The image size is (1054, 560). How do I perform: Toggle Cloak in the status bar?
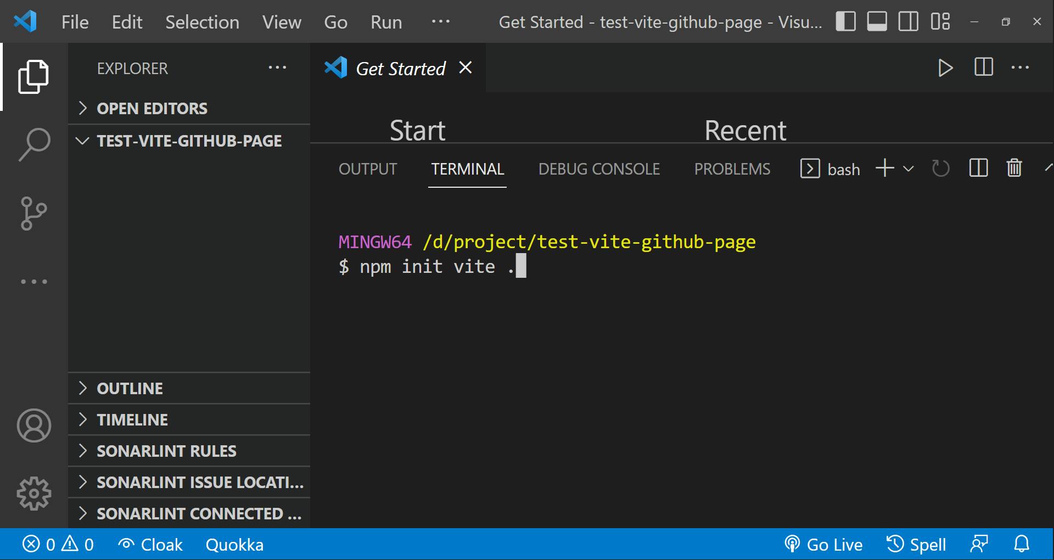point(150,545)
